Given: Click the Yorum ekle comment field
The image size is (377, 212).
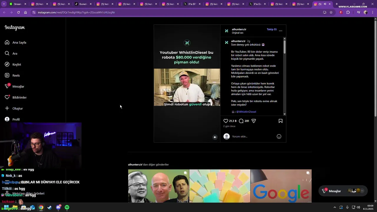Looking at the screenshot, I should coord(253,136).
